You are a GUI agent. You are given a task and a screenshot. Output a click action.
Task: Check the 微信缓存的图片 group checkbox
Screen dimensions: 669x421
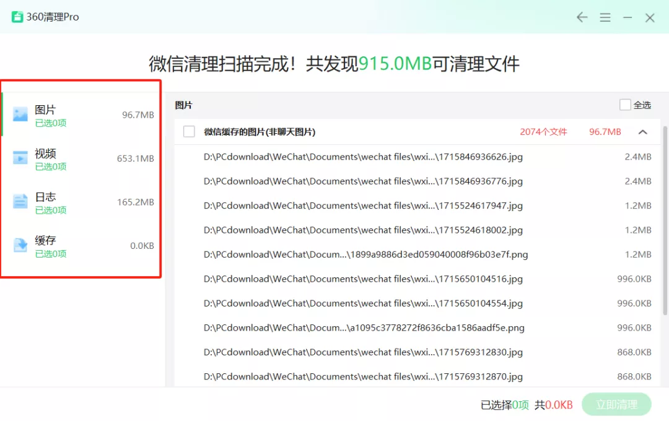pyautogui.click(x=189, y=131)
